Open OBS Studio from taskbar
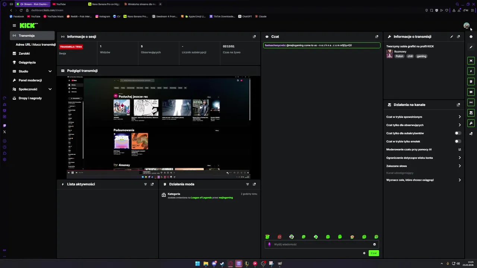Viewport: 477px width, 268px height. tap(263, 264)
